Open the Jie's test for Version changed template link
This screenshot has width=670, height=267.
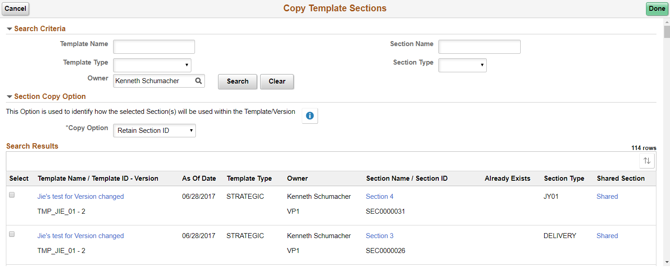tap(81, 196)
